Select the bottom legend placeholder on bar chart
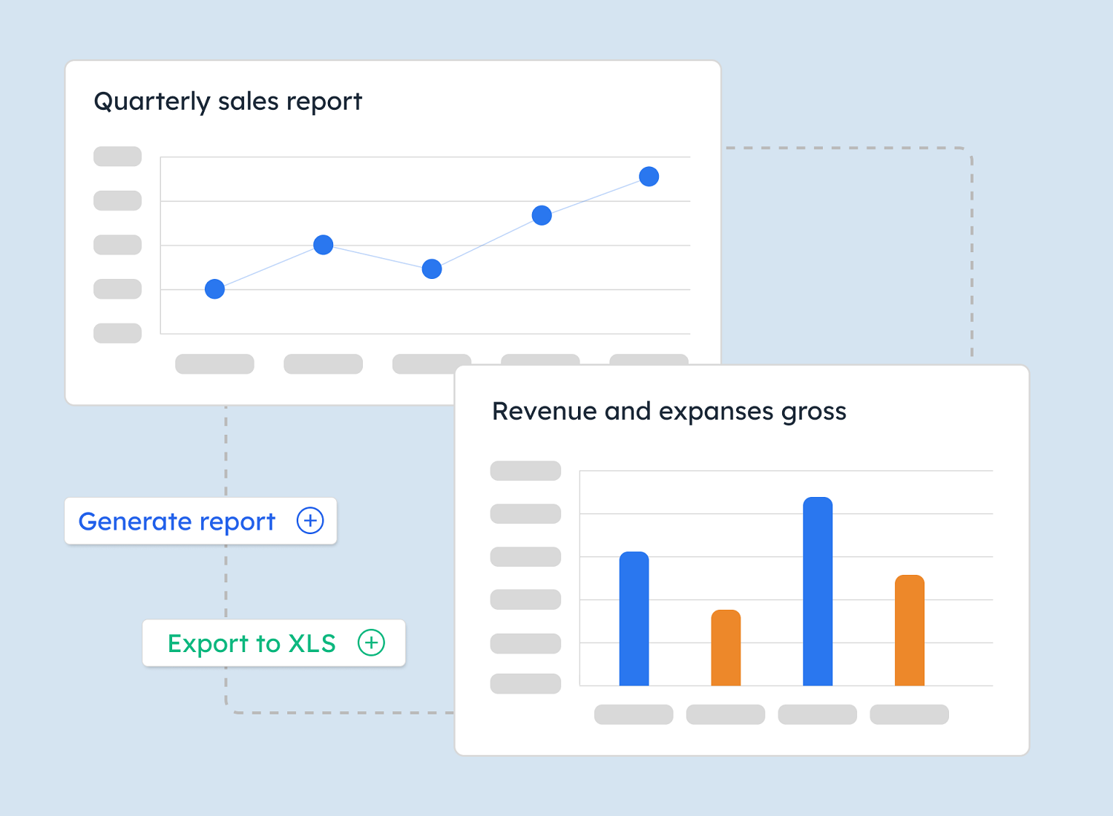The width and height of the screenshot is (1113, 816). click(525, 684)
